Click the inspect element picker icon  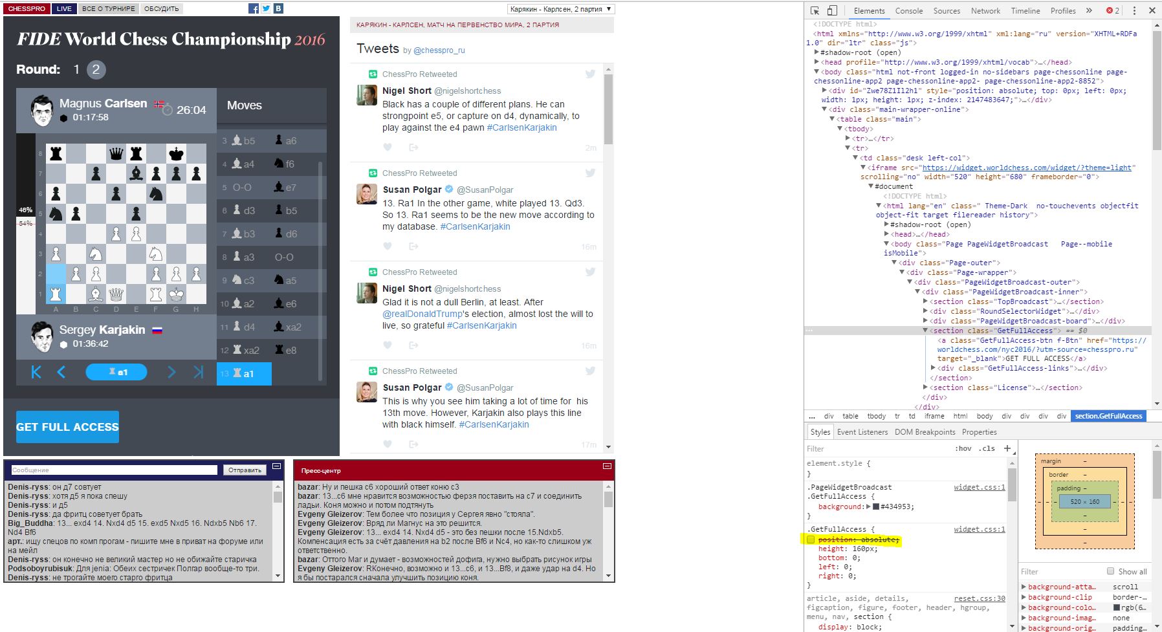[815, 10]
